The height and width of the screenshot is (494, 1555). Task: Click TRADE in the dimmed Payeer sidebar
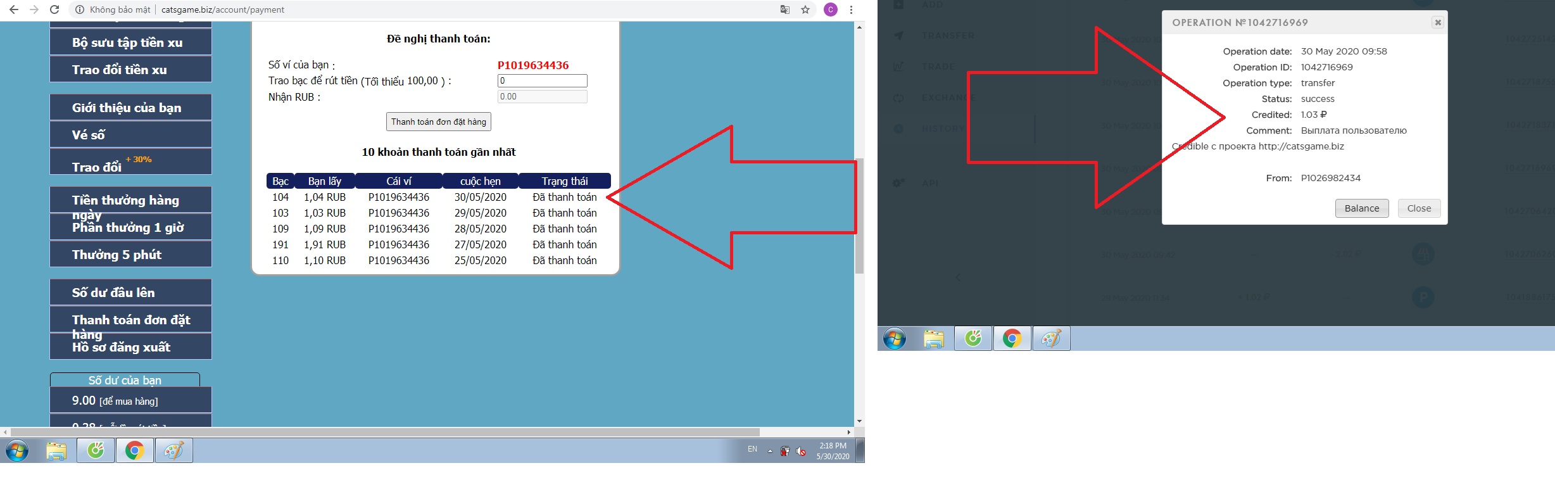pos(938,66)
